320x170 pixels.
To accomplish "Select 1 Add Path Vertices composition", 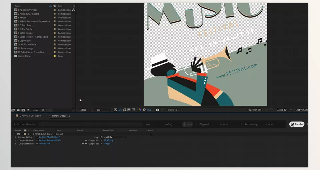I will 27,10.
